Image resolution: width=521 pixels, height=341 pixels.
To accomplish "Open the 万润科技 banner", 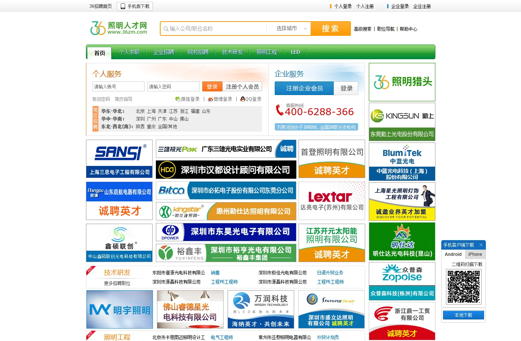I will tap(261, 309).
